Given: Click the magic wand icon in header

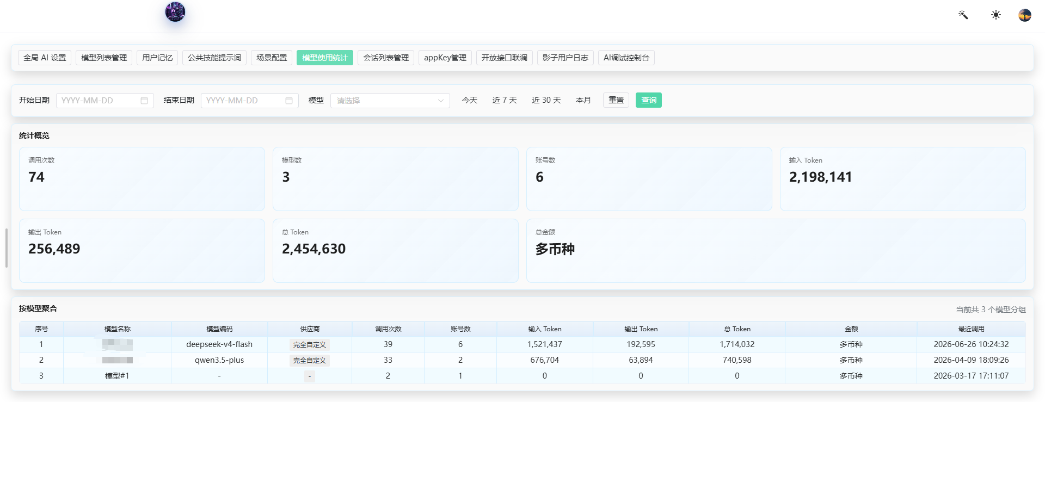Looking at the screenshot, I should [963, 15].
